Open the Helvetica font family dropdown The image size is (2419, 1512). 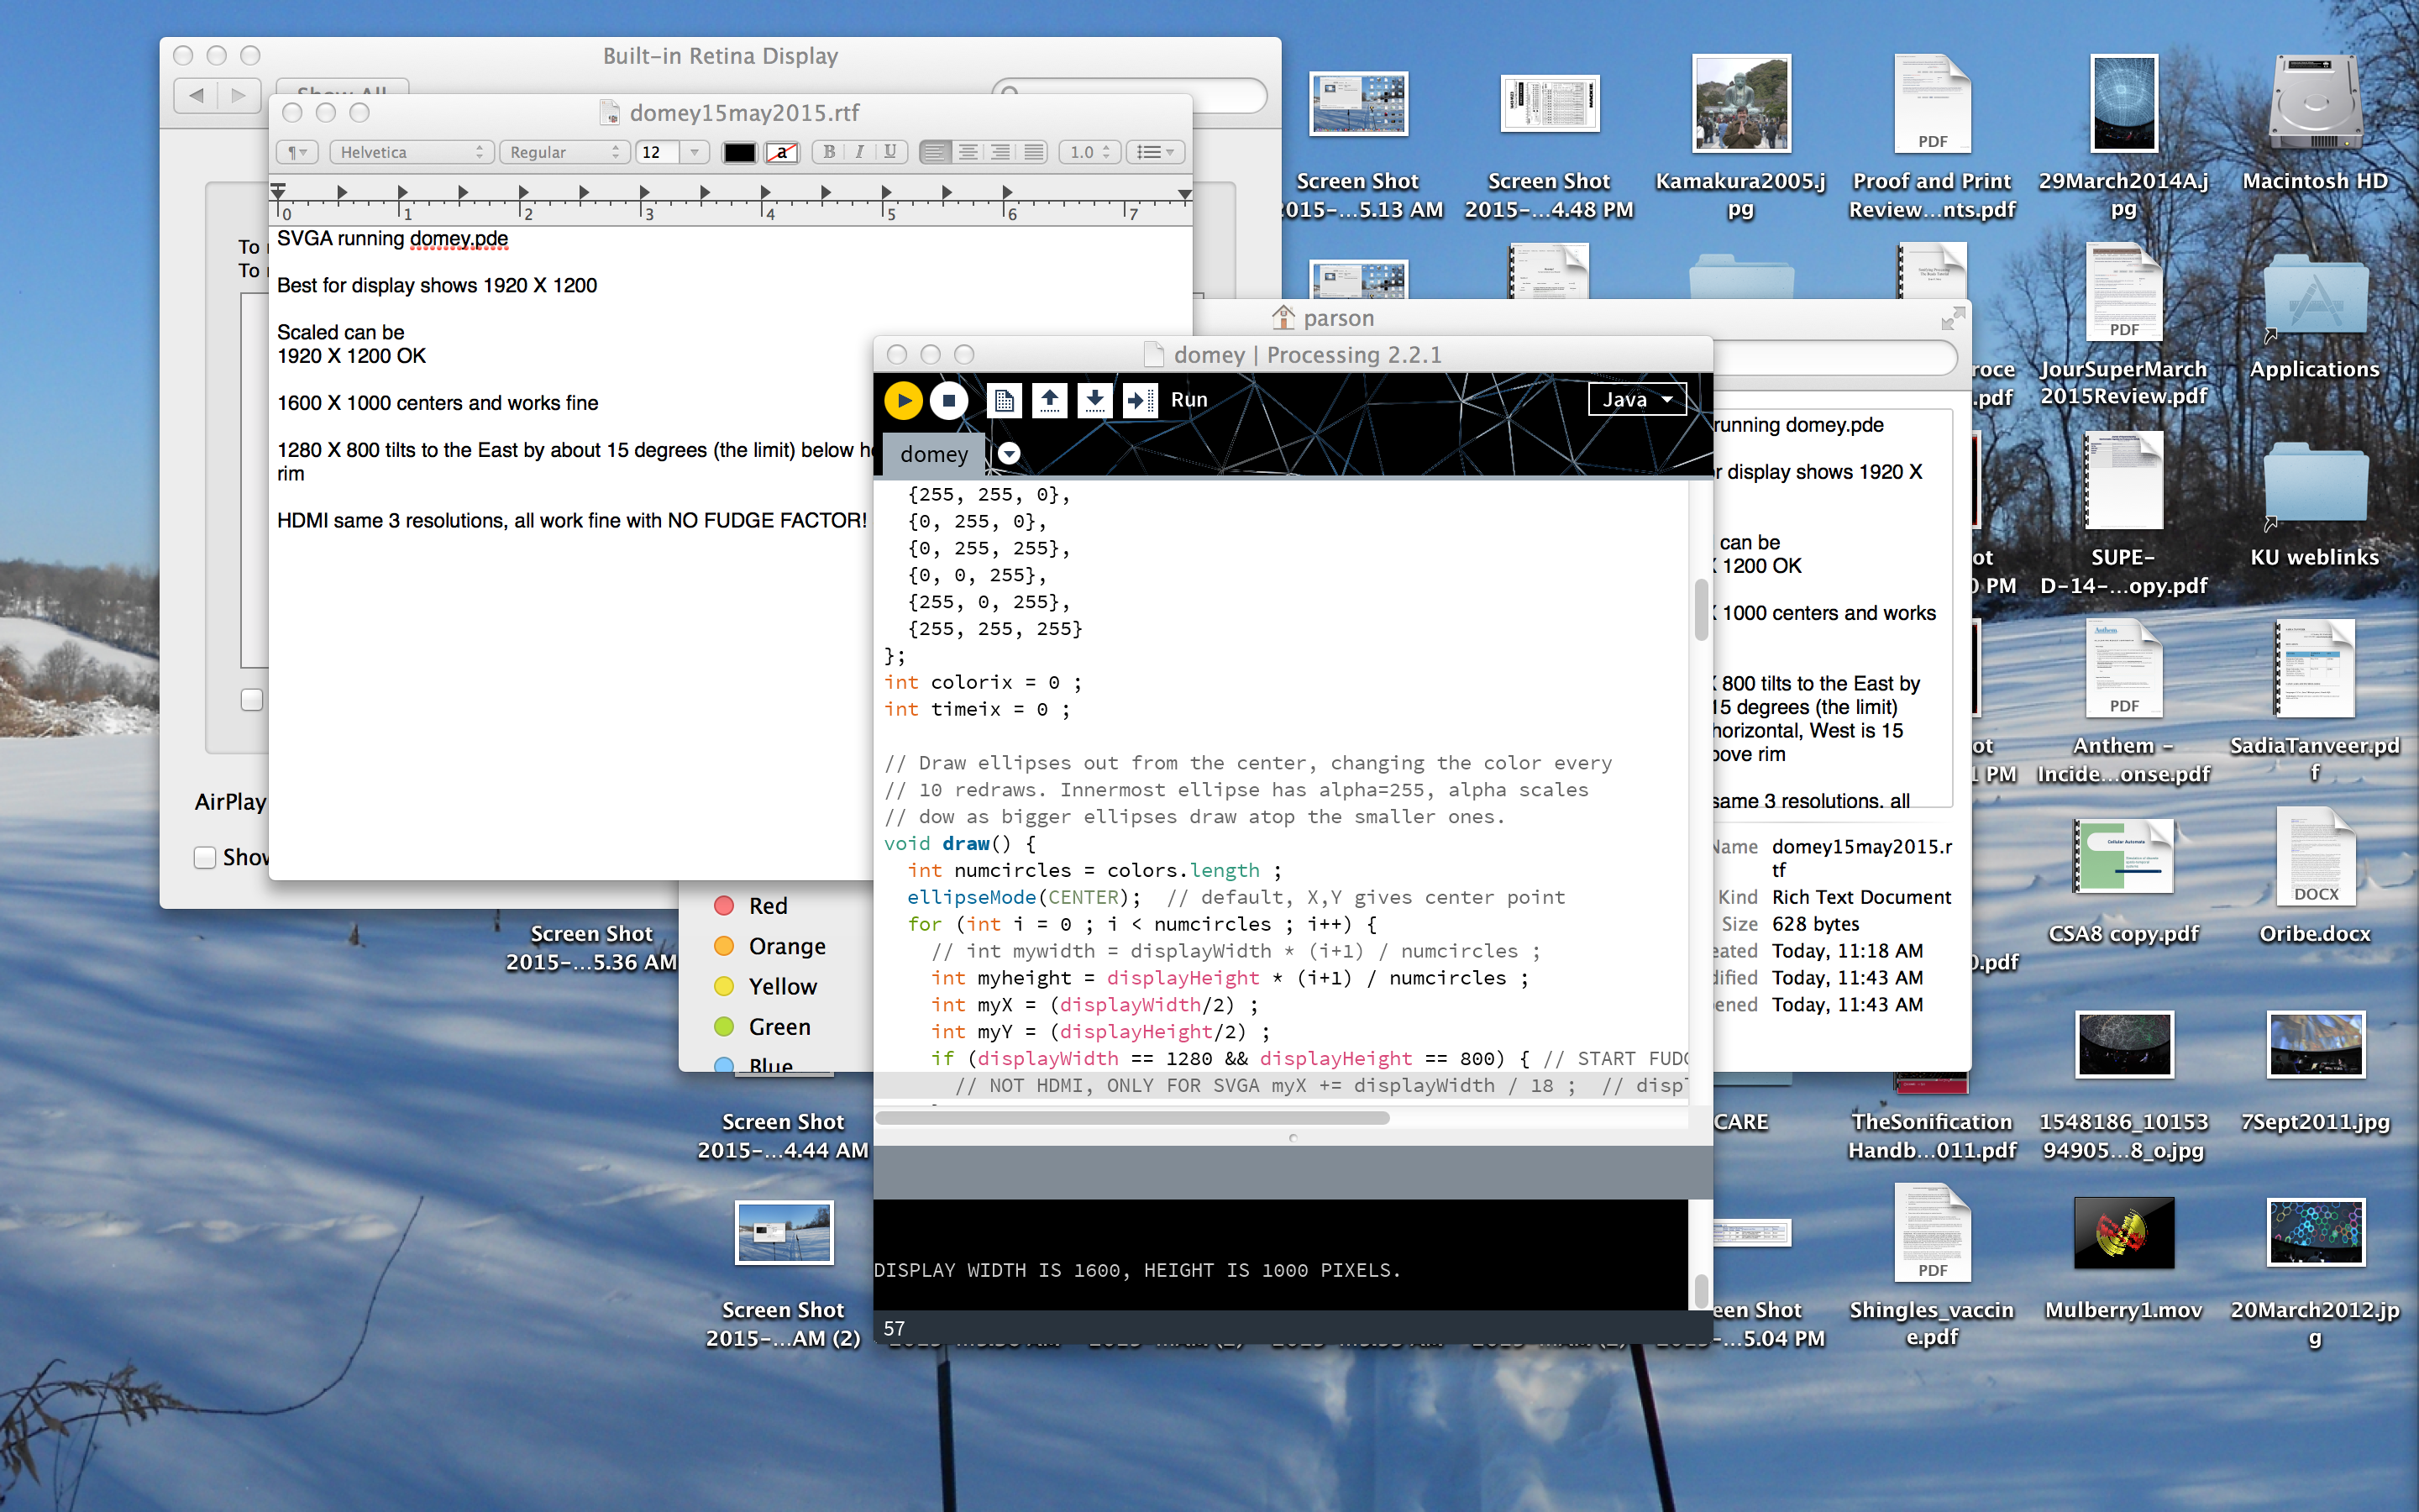point(410,152)
